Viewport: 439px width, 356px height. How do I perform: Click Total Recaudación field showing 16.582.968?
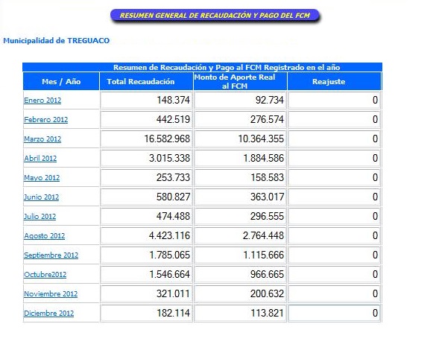(x=146, y=139)
